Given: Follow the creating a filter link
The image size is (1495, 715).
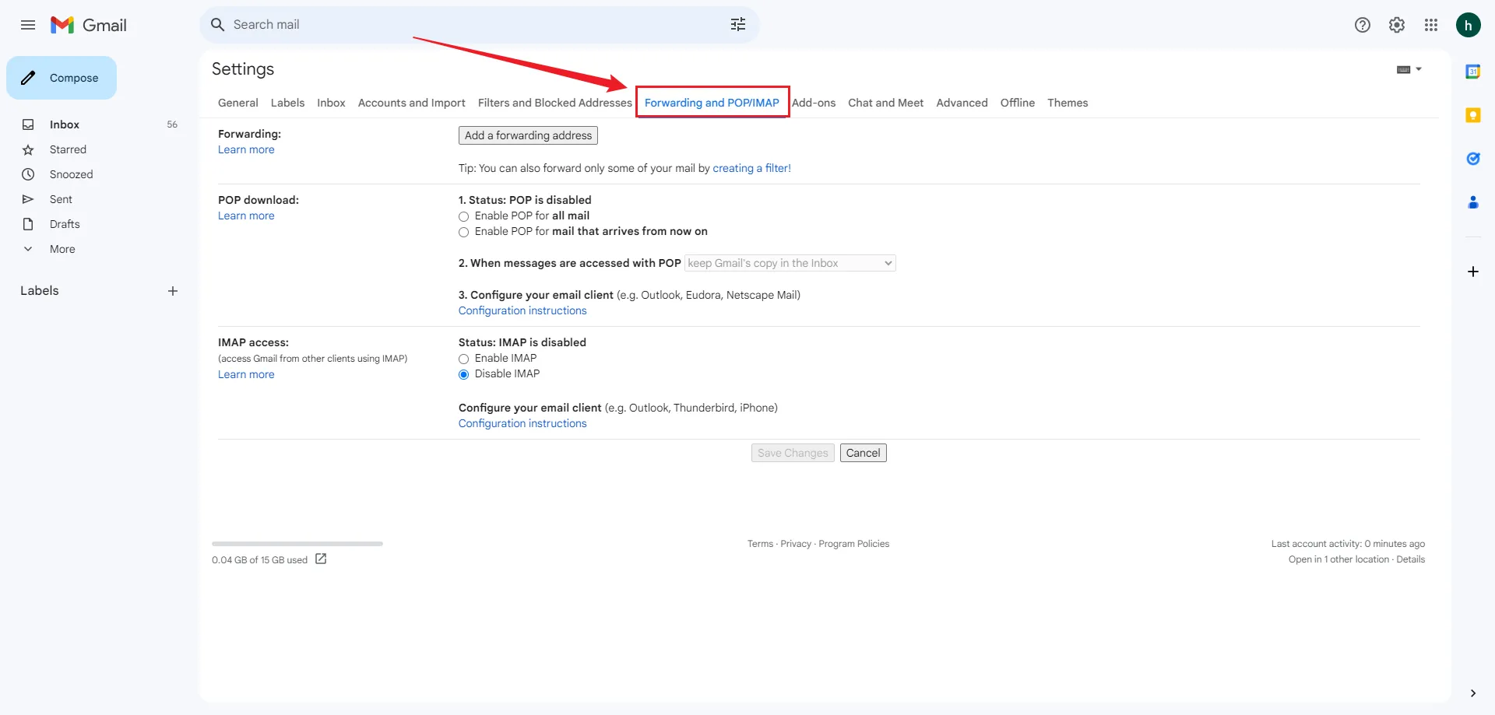Looking at the screenshot, I should pos(751,168).
